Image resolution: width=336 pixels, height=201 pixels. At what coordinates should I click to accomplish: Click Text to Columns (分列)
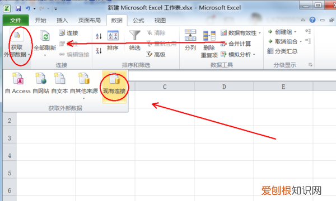(x=190, y=41)
